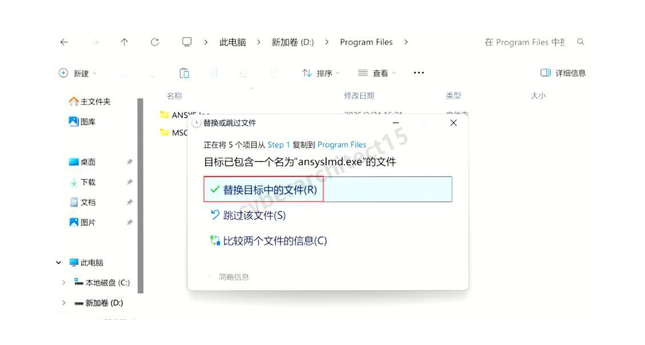645x345 pixels.
Task: Open the See more (...) toolbar menu
Action: pyautogui.click(x=419, y=72)
